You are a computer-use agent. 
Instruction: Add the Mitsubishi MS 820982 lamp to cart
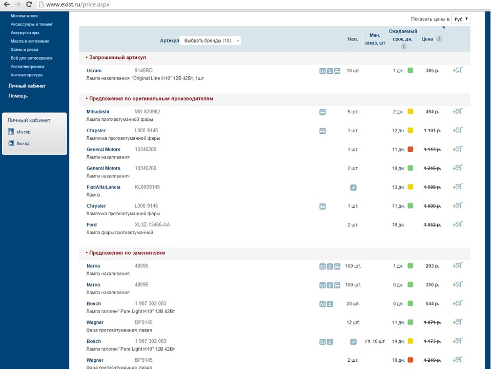458,111
